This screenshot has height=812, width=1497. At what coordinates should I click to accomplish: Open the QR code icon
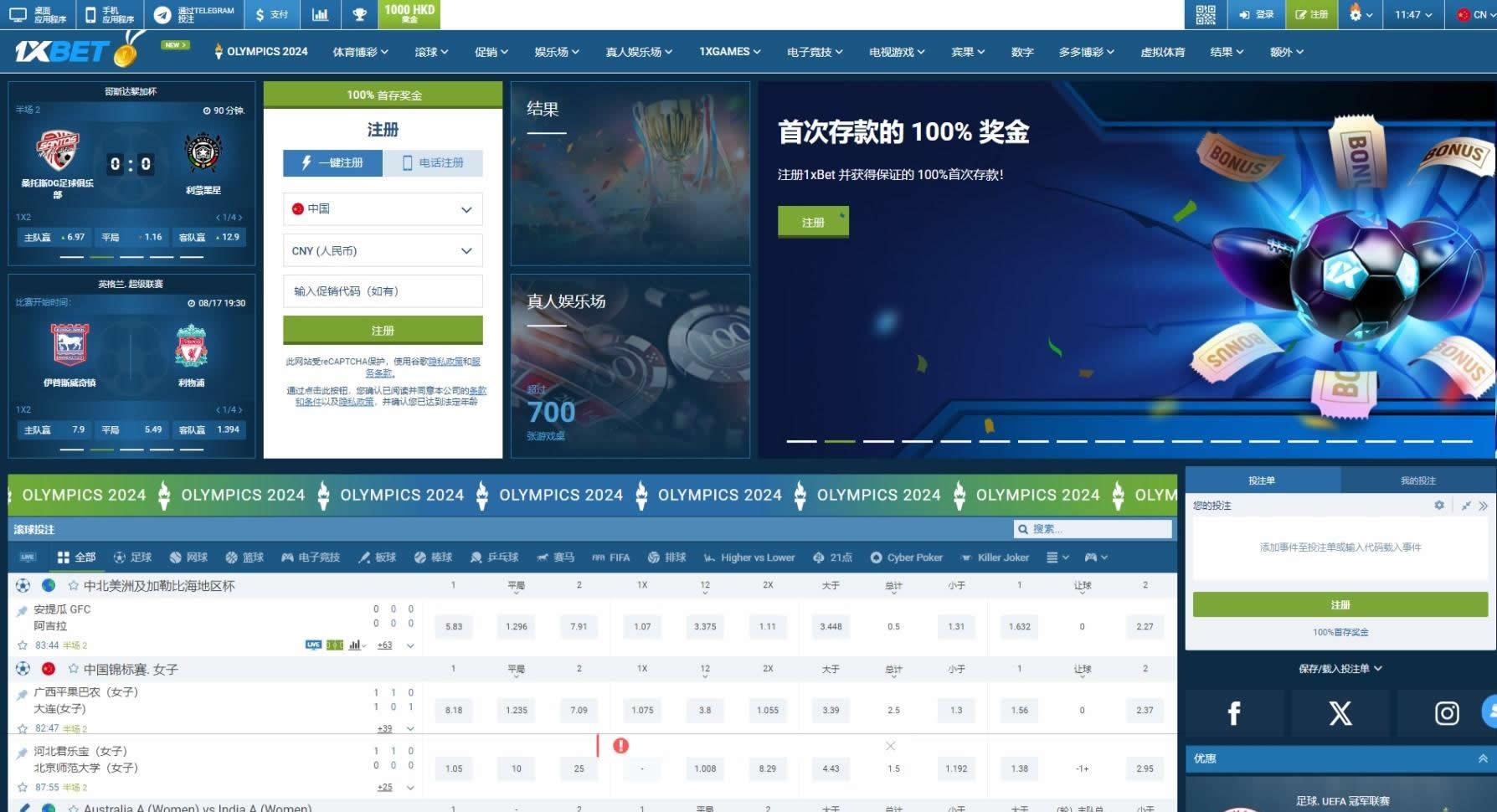[x=1206, y=14]
